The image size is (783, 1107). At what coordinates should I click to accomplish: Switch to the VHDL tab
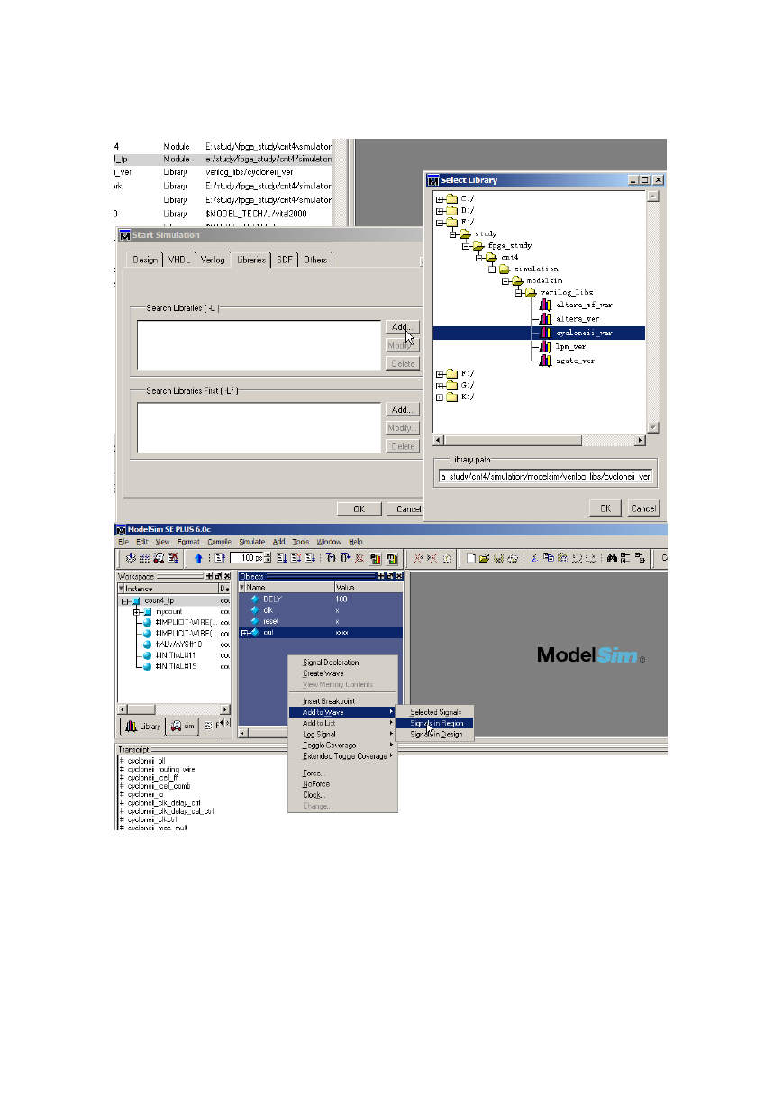pyautogui.click(x=179, y=260)
